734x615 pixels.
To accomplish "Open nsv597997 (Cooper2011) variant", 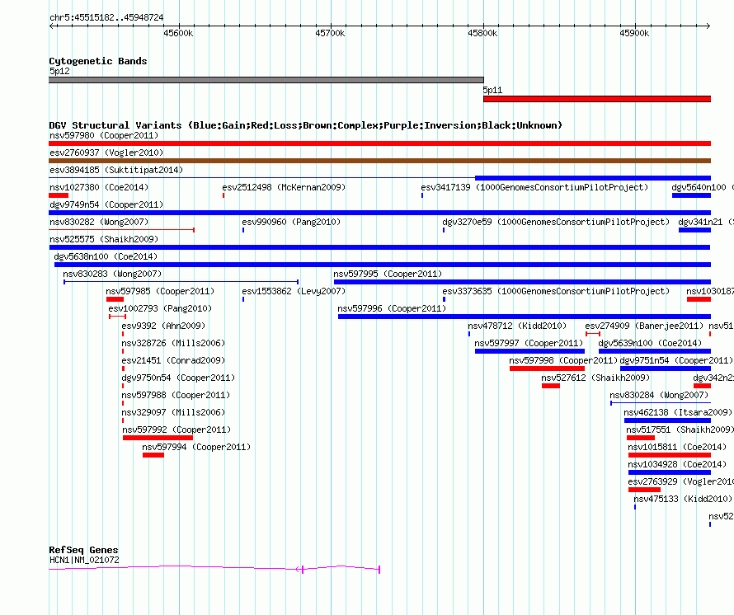I will (529, 344).
